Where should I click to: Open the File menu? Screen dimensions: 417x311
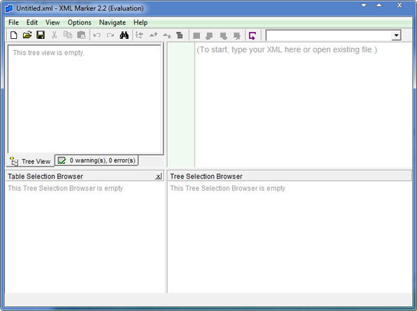click(x=14, y=23)
